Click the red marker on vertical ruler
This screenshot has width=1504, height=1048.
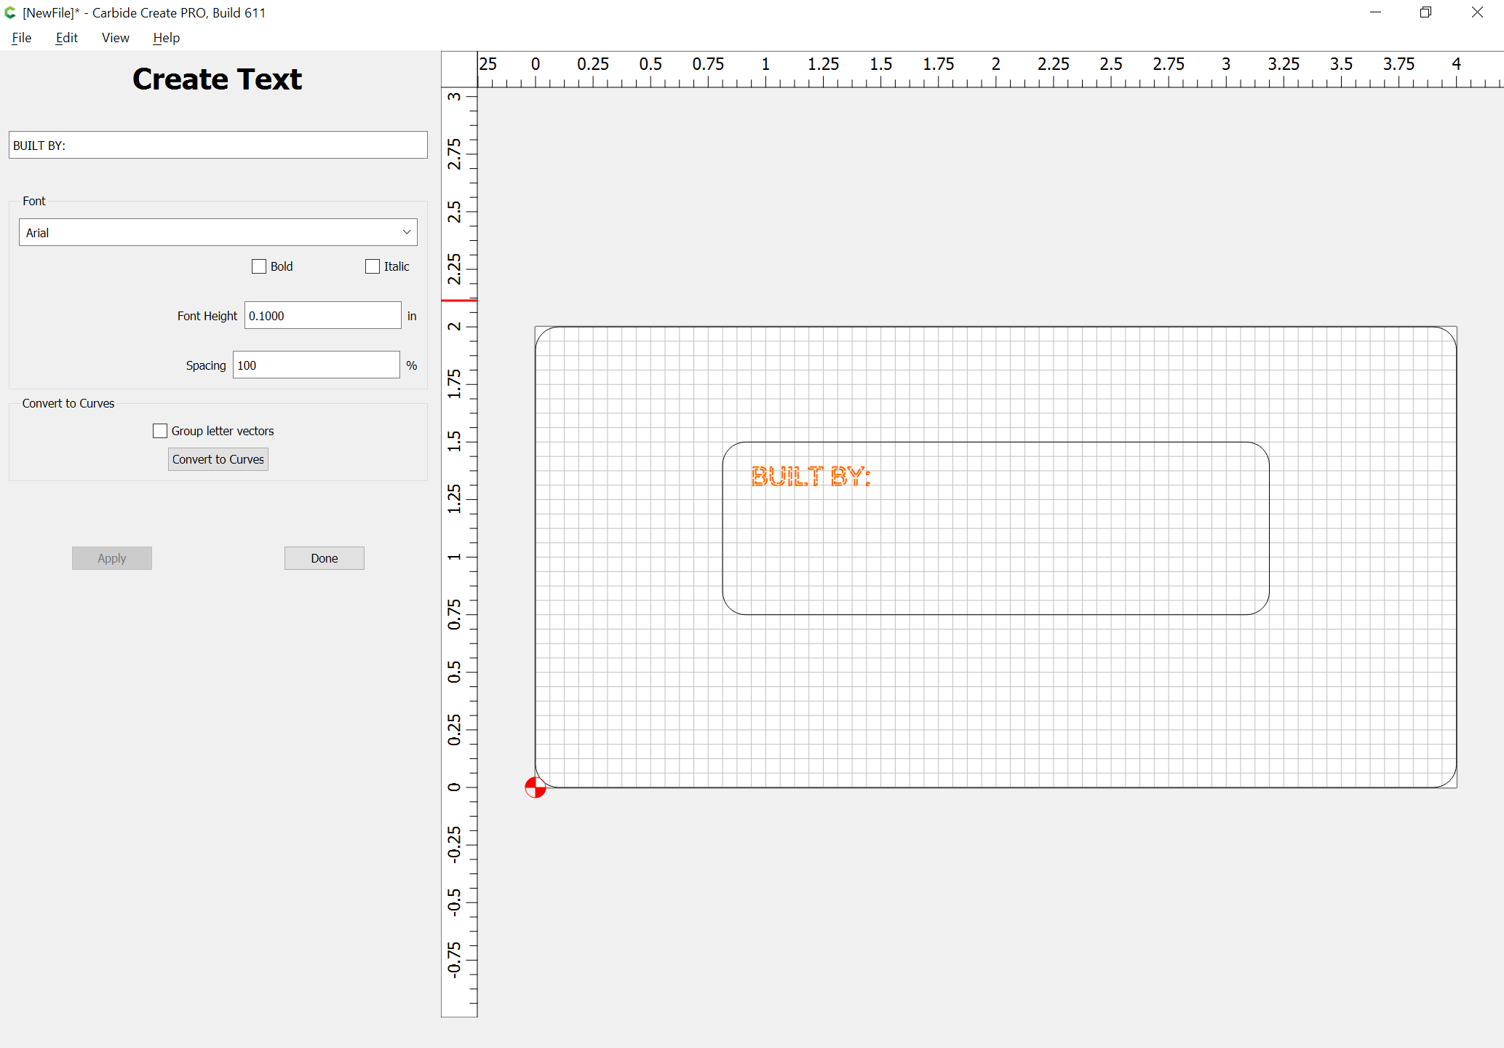[x=459, y=300]
